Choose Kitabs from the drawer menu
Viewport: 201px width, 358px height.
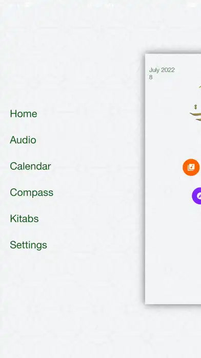coord(24,219)
